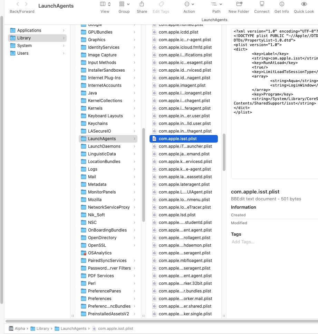Image resolution: width=318 pixels, height=334 pixels.
Task: Select System folder in first column
Action: pos(37,46)
